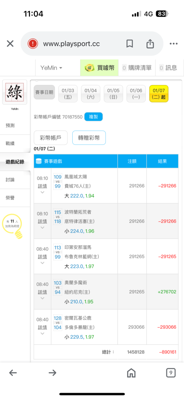Tap the browser bookmark icon
184x399 pixels.
tap(130, 44)
